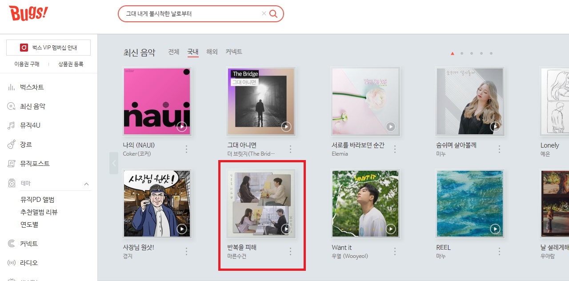Open artist 미누 link

pyautogui.click(x=441, y=154)
